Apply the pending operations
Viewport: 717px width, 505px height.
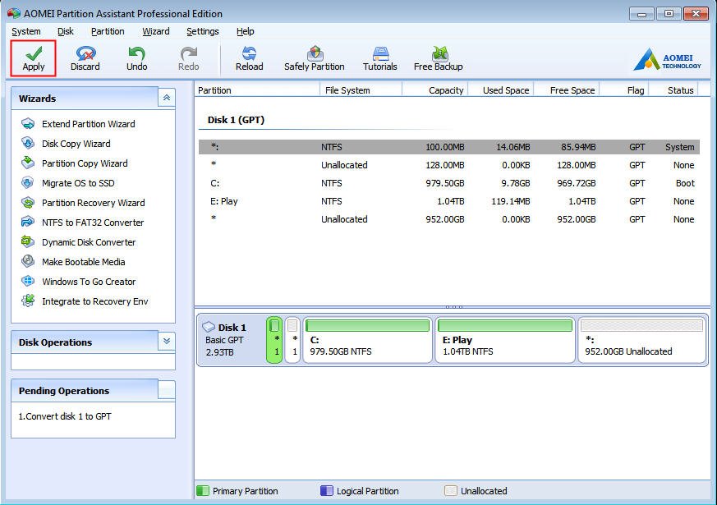34,58
